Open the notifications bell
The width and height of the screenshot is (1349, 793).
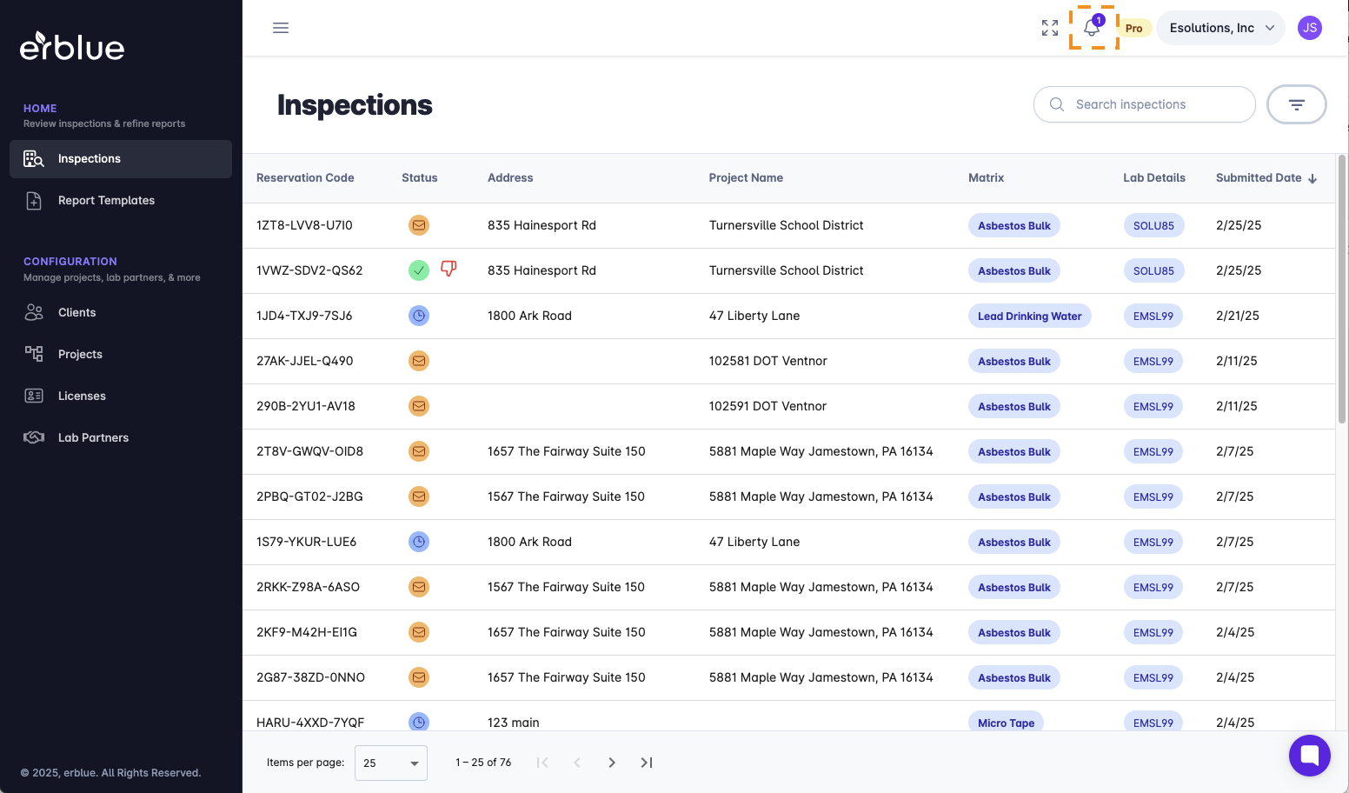[x=1092, y=28]
